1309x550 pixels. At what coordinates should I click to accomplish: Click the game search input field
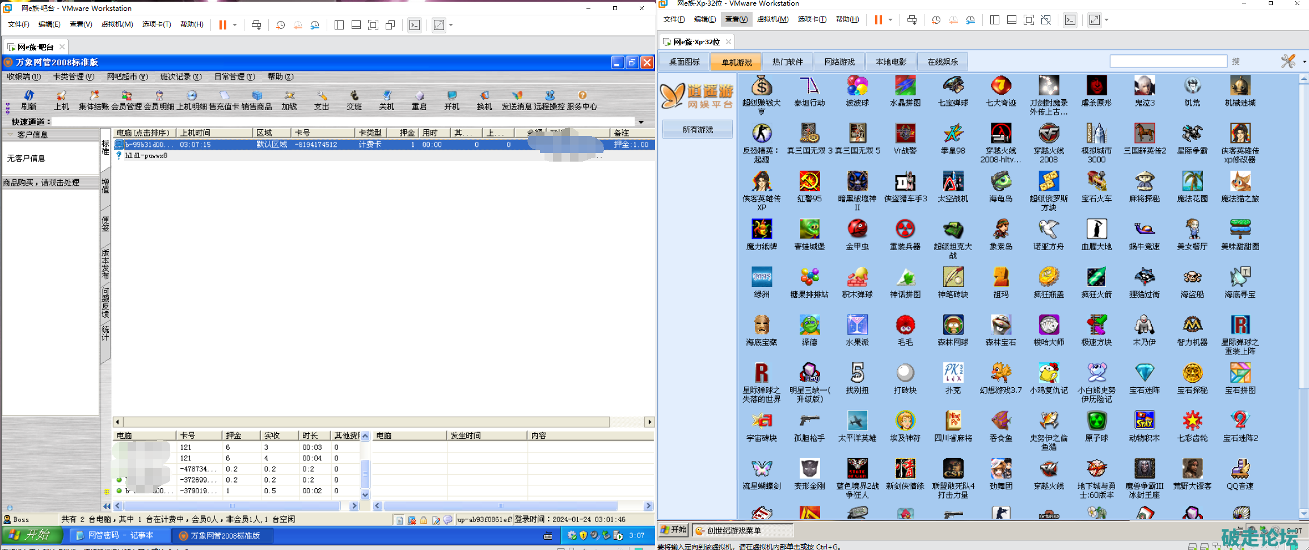pos(1168,61)
